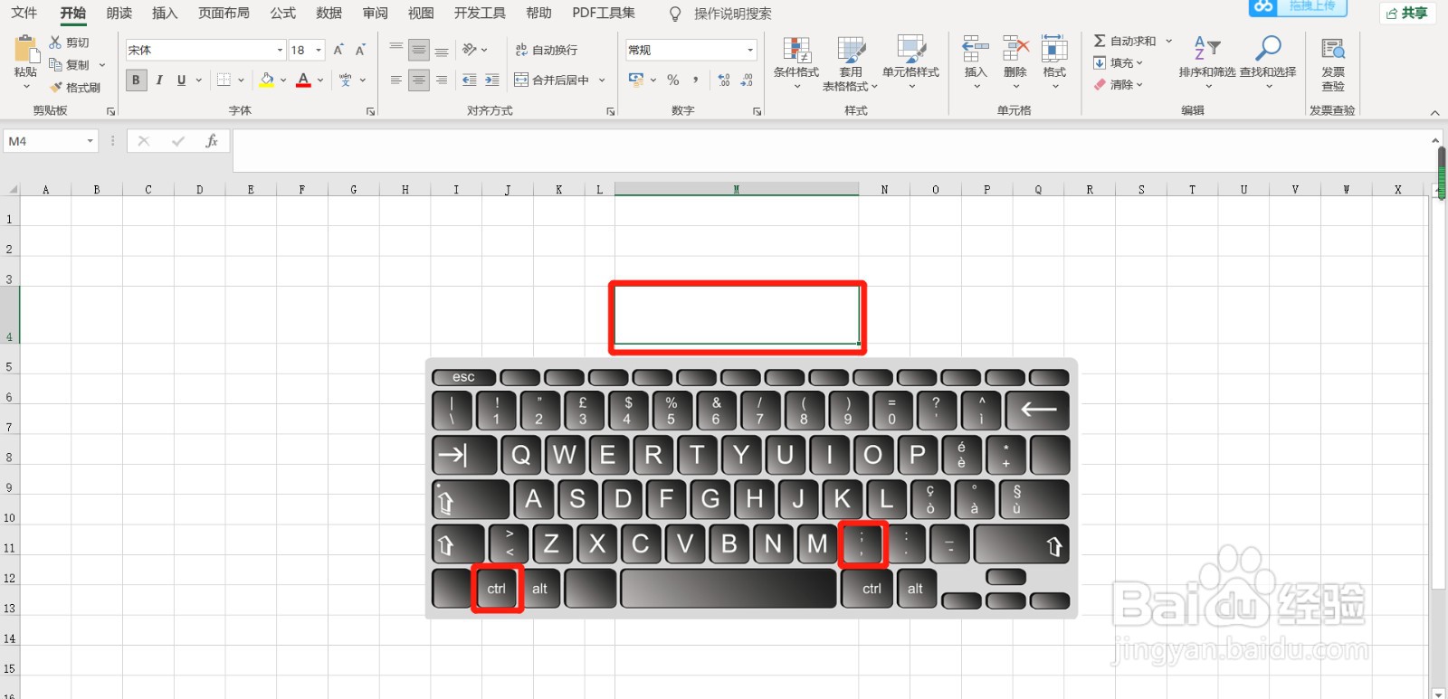Select bottom vertical alignment
The width and height of the screenshot is (1448, 699).
click(x=441, y=50)
